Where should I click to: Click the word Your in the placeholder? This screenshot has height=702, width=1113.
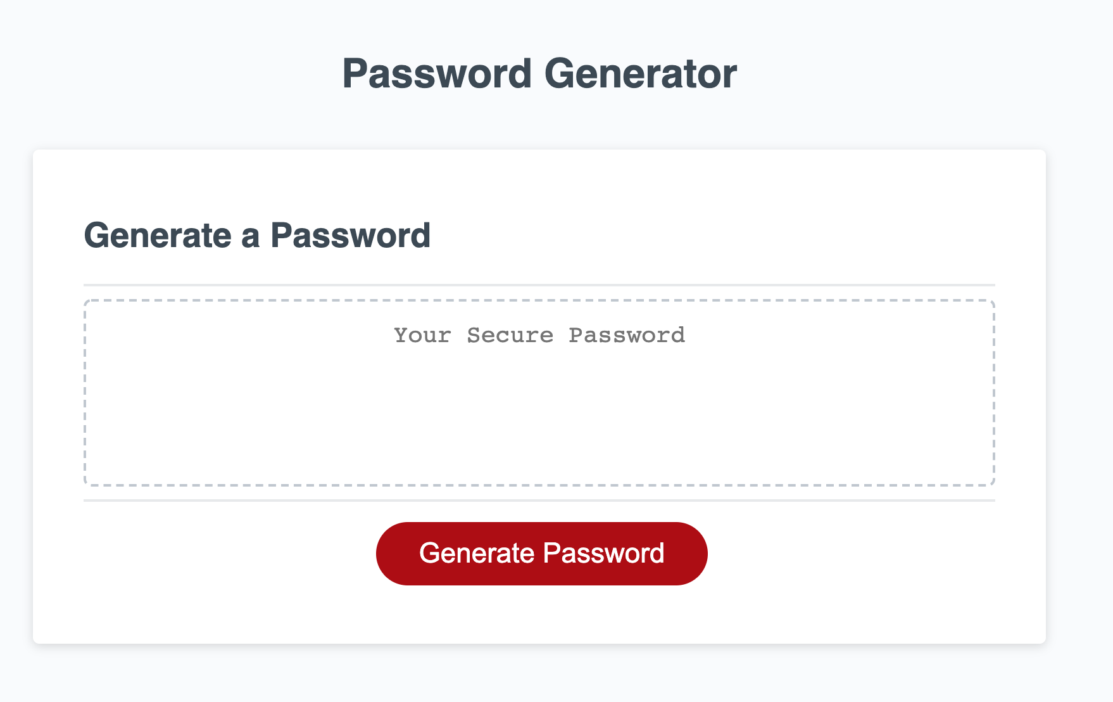coord(422,335)
